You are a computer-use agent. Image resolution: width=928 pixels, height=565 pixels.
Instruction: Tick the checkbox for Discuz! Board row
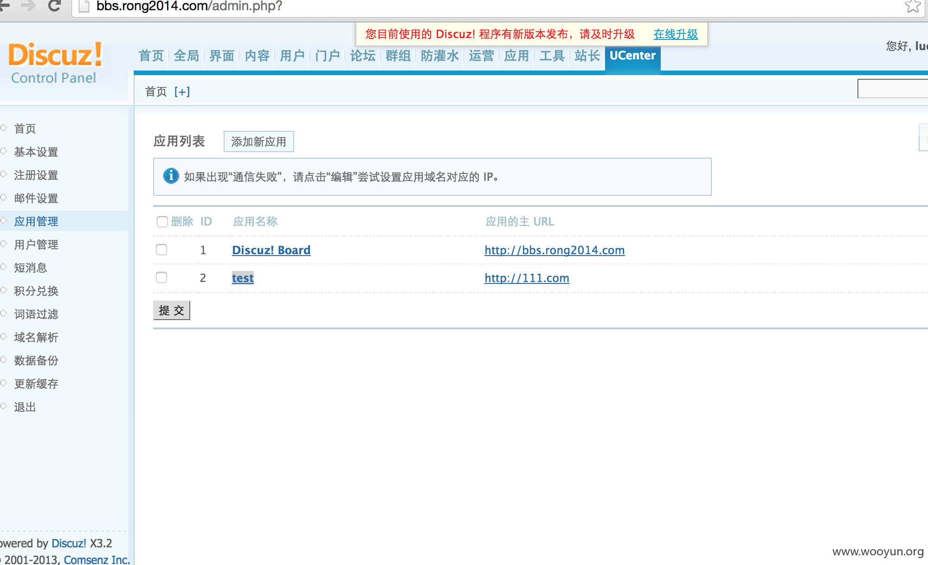161,250
